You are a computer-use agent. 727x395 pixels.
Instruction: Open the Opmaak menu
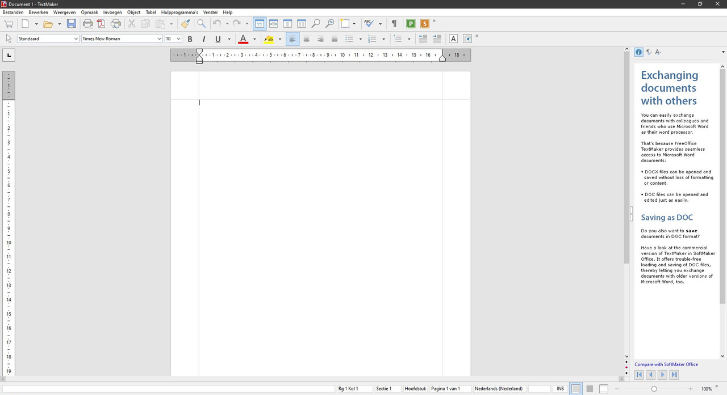pyautogui.click(x=89, y=12)
